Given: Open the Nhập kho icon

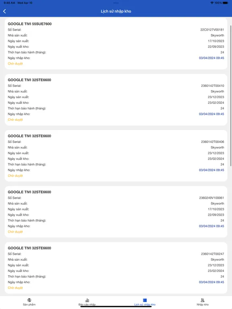Looking at the screenshot, I should (203, 300).
